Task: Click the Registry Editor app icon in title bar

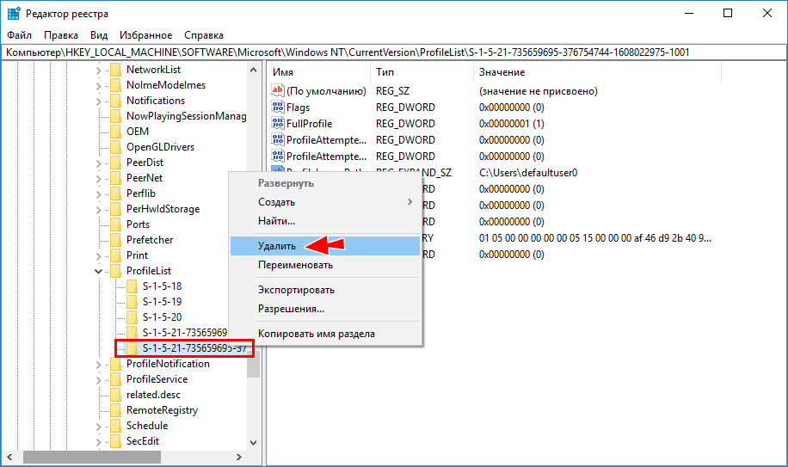Action: click(x=15, y=14)
